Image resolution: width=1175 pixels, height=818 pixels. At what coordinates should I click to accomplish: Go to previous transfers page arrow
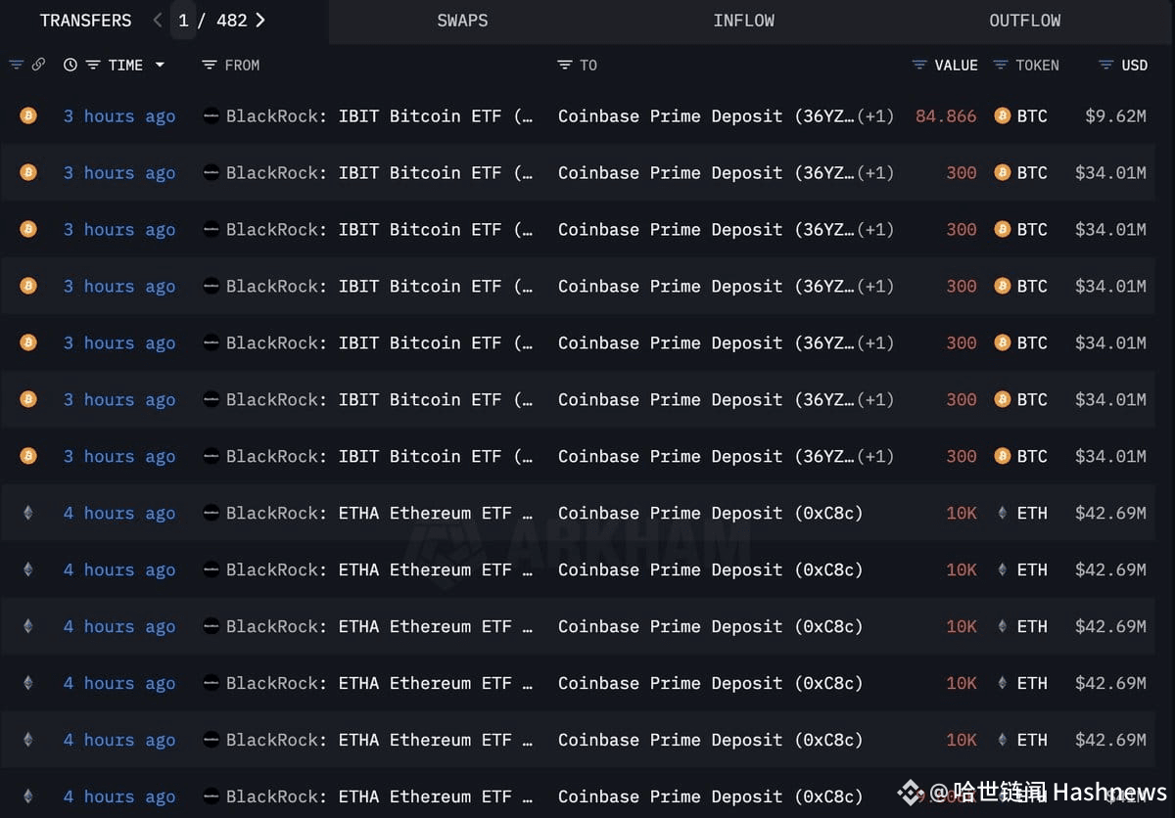pos(158,20)
